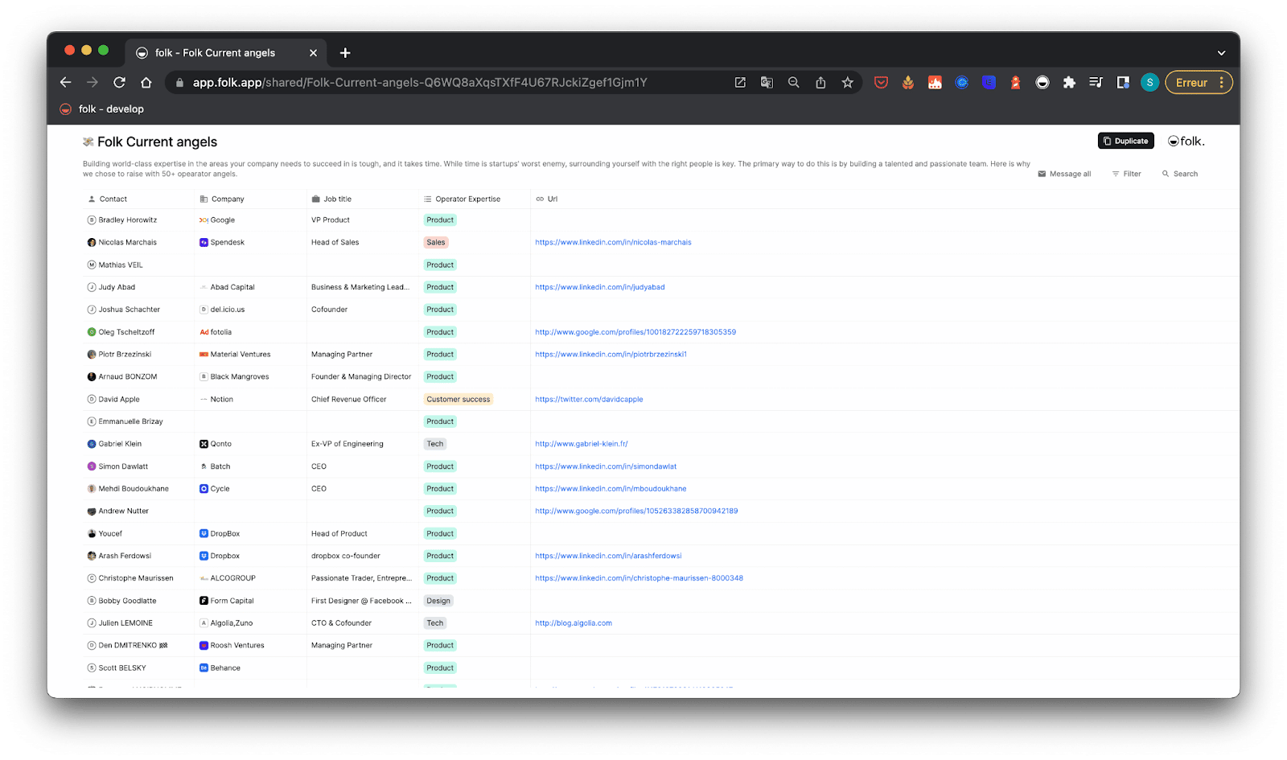Open Arash Ferdowsi LinkedIn link

coord(608,556)
